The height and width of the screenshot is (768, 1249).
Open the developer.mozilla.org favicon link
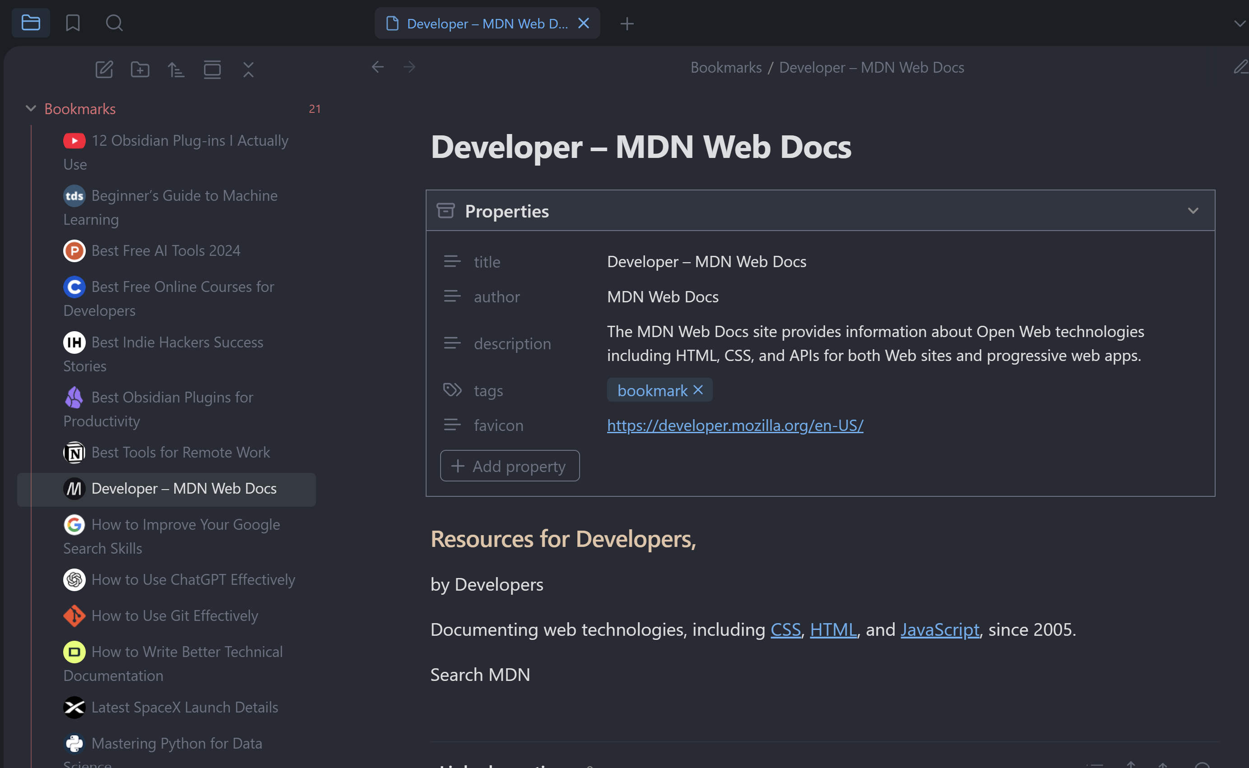tap(735, 425)
